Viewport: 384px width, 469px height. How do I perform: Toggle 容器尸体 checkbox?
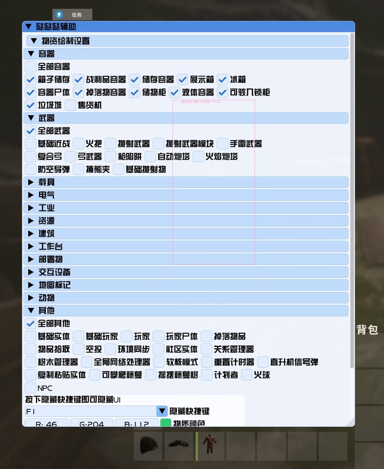tap(30, 92)
